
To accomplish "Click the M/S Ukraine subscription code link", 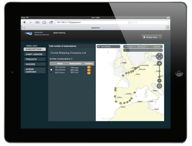I will click(x=74, y=70).
